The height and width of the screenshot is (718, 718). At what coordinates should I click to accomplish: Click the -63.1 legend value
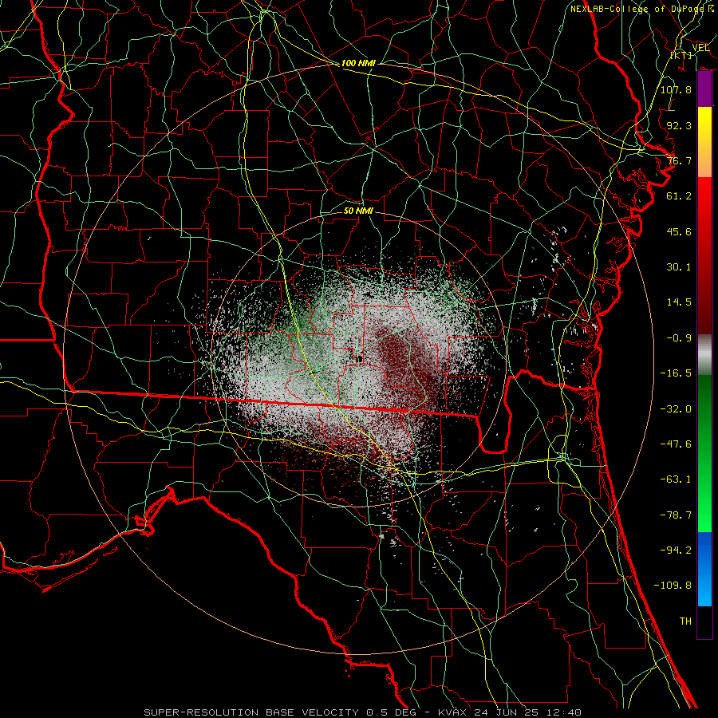click(x=676, y=479)
